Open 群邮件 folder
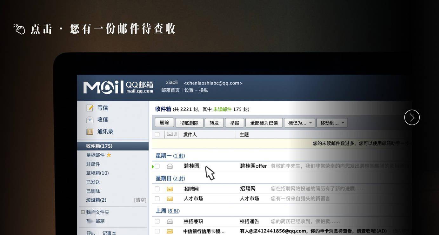This screenshot has height=235, width=439. click(93, 164)
